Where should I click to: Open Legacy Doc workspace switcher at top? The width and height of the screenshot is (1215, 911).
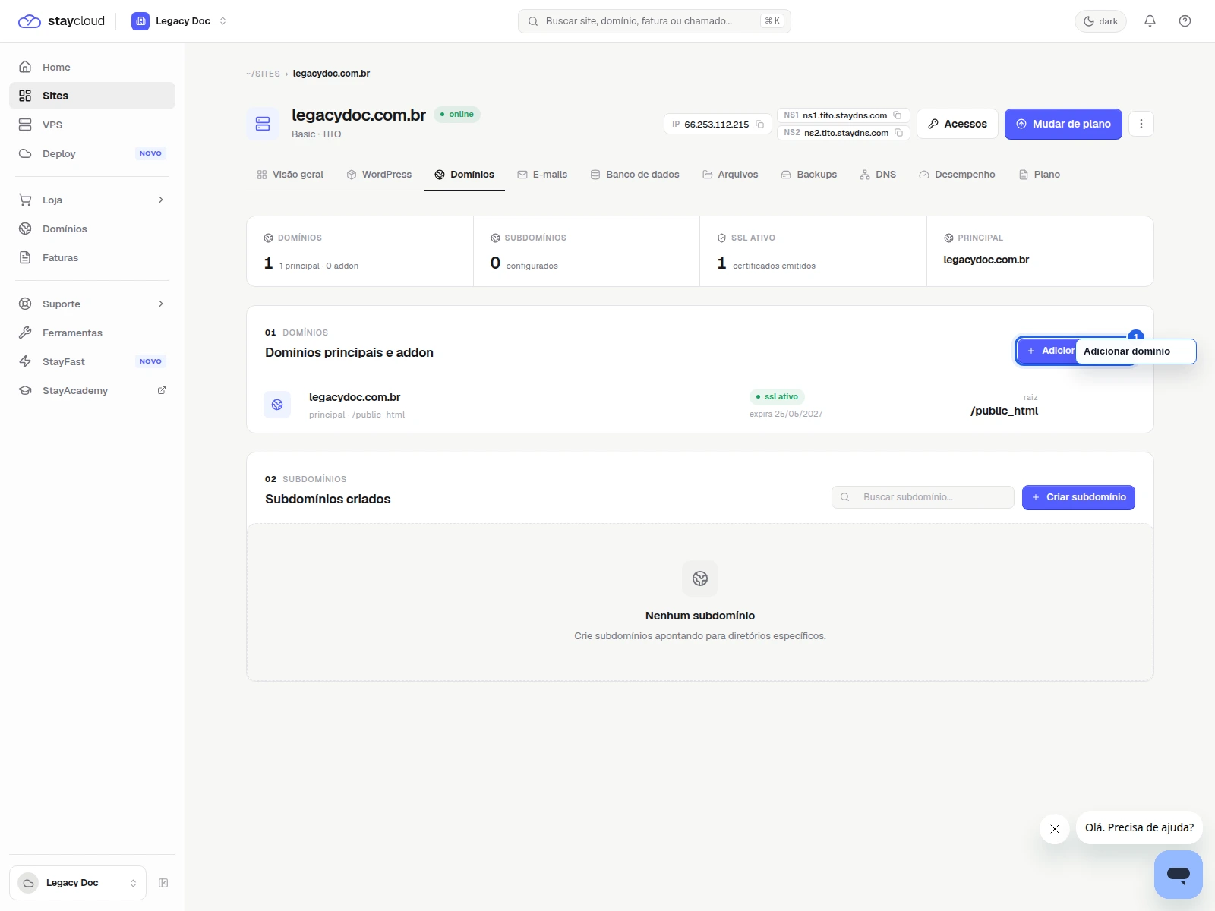click(x=179, y=21)
